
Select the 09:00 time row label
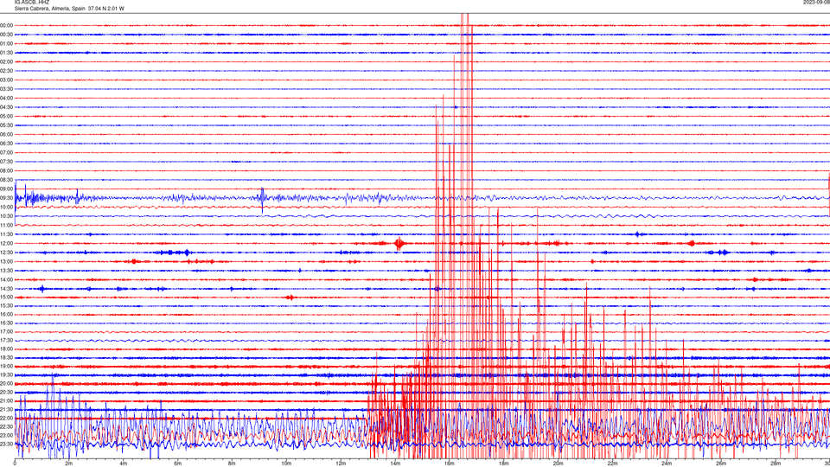6,189
